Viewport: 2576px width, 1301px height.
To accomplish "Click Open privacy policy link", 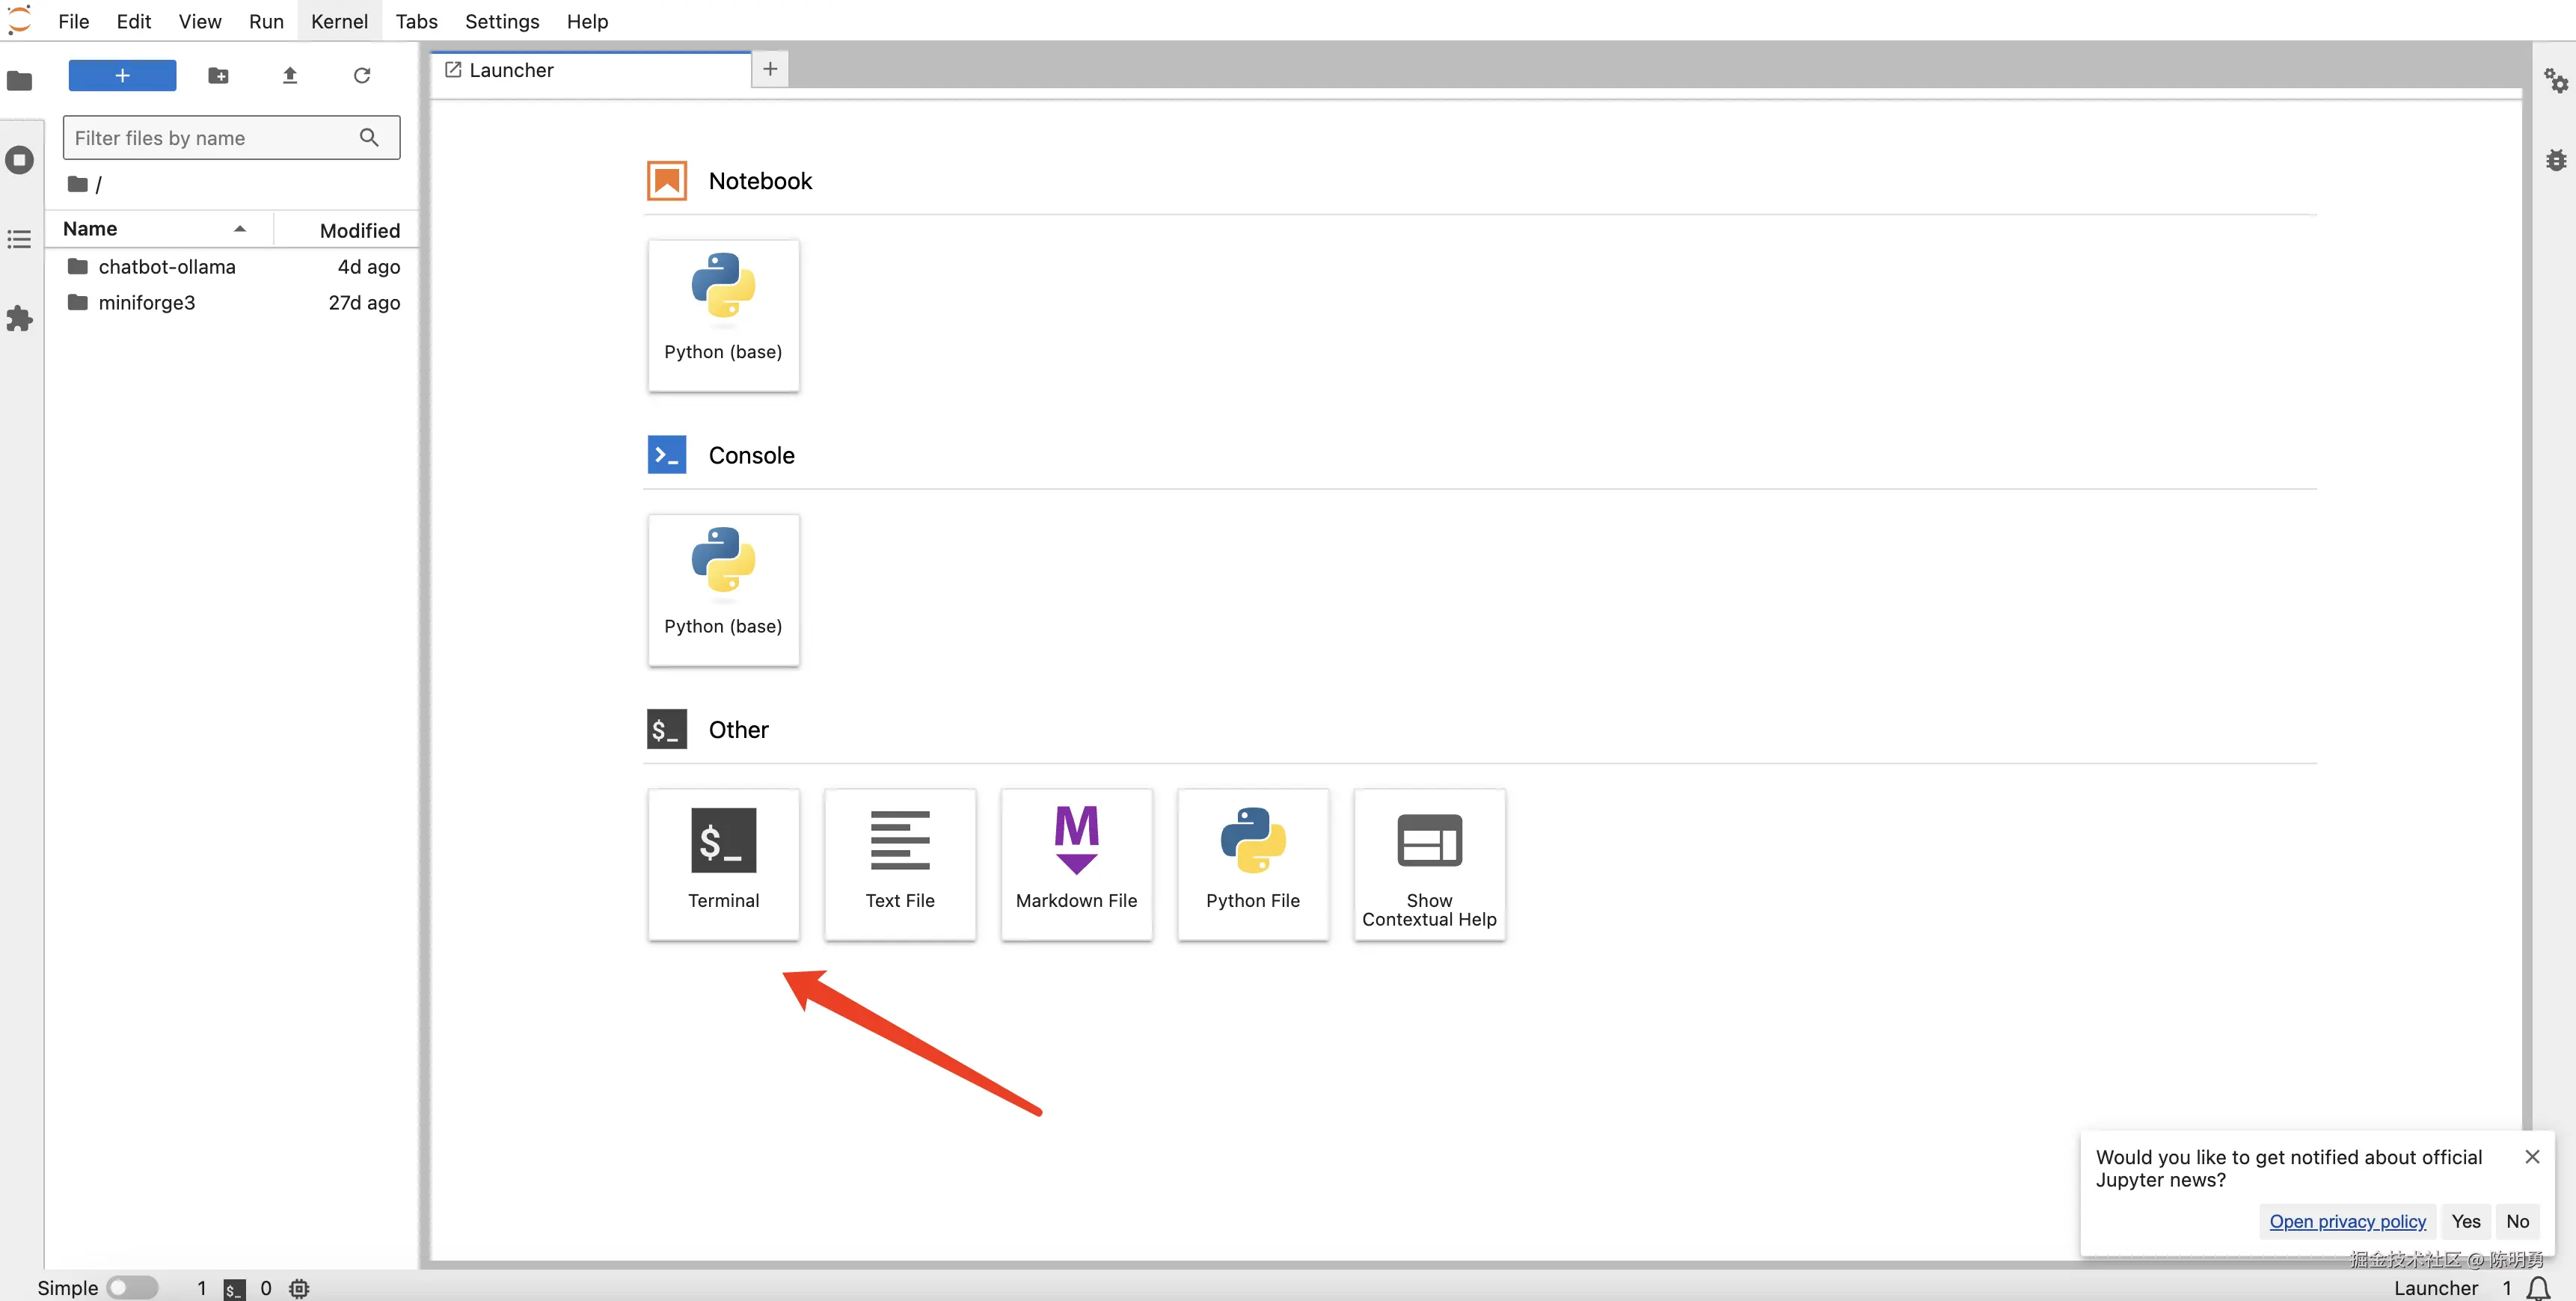I will [2347, 1221].
